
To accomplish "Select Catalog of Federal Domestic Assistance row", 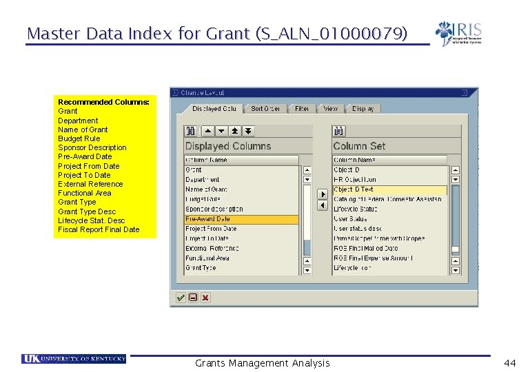I will coord(390,199).
